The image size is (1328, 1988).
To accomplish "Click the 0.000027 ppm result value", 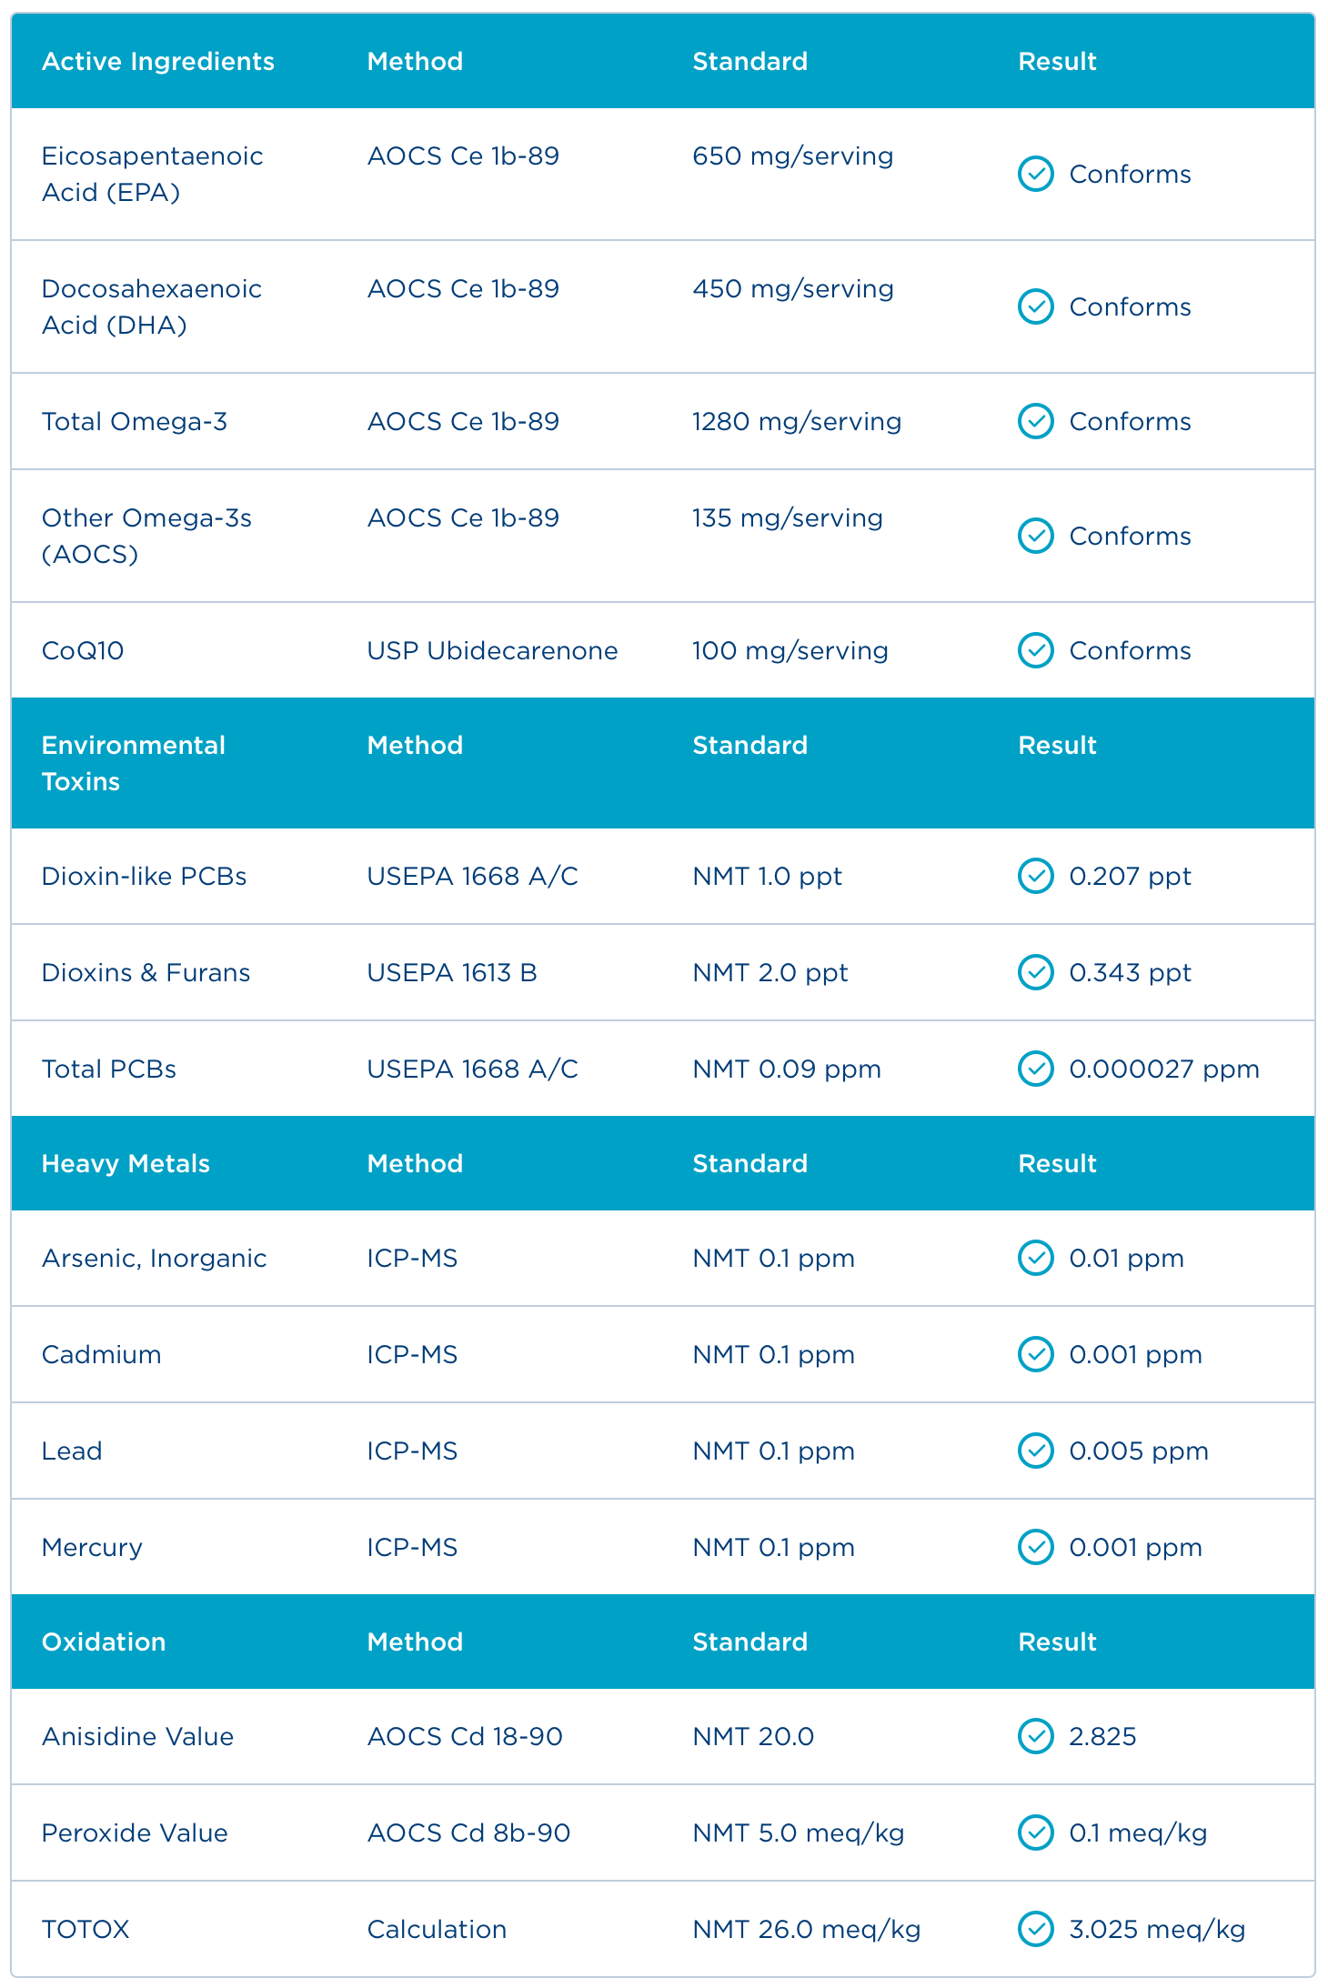I will 1164,1069.
